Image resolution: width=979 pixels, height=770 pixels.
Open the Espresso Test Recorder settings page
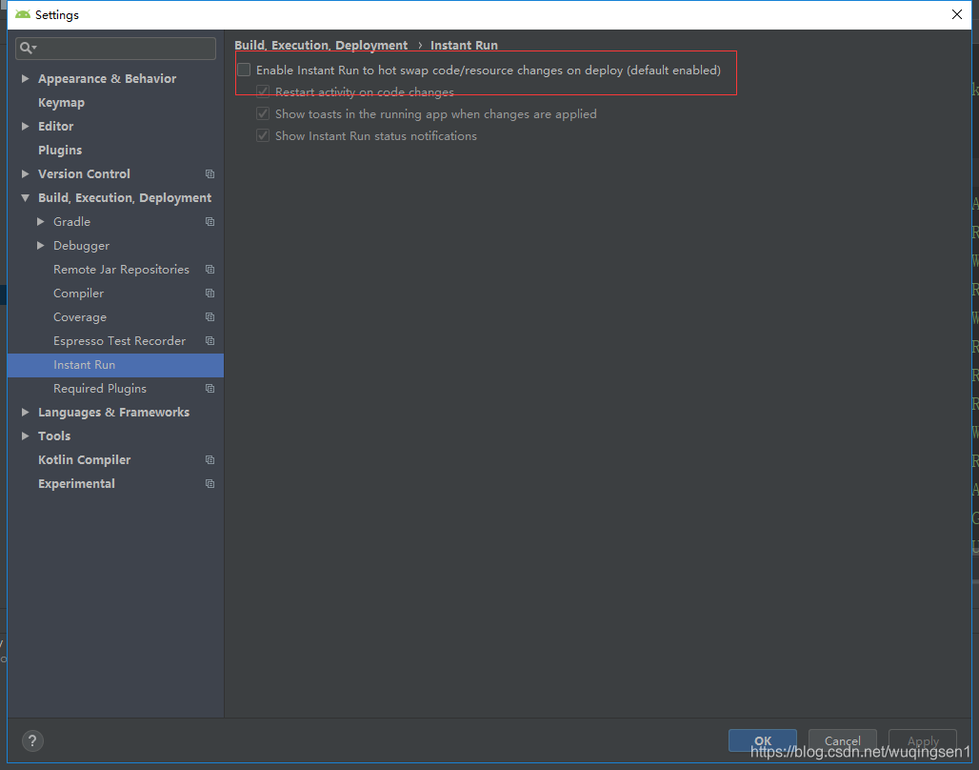(x=119, y=340)
